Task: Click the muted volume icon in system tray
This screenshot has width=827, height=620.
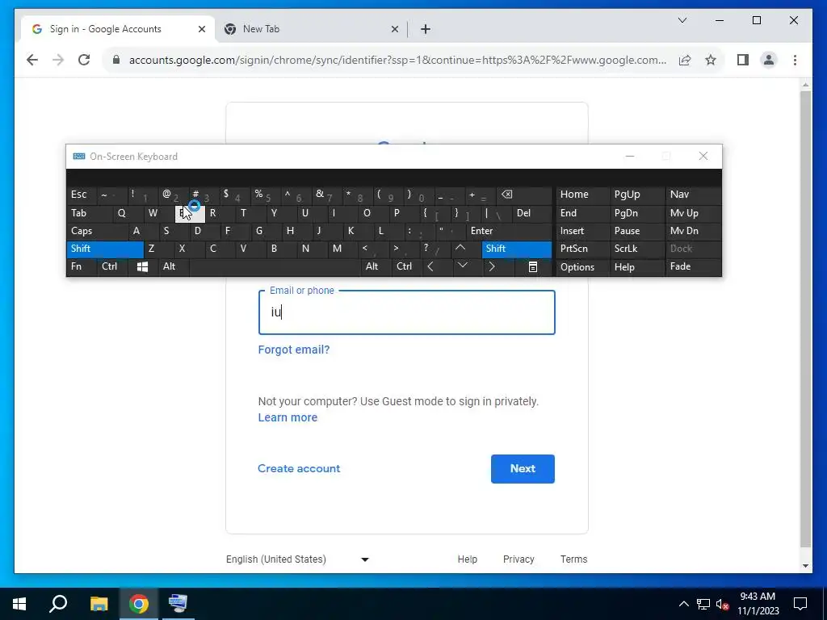Action: pos(723,604)
